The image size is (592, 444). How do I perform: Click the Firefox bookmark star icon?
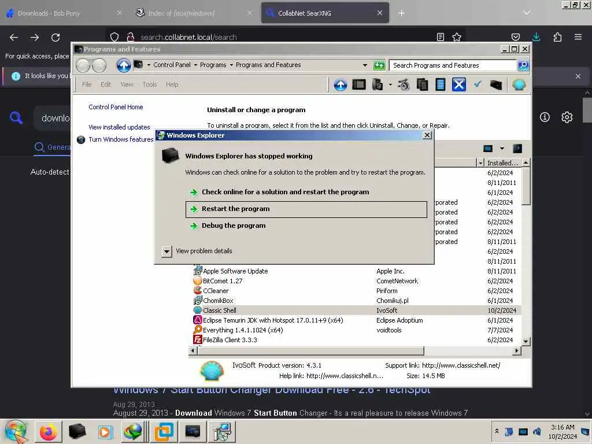click(x=457, y=37)
